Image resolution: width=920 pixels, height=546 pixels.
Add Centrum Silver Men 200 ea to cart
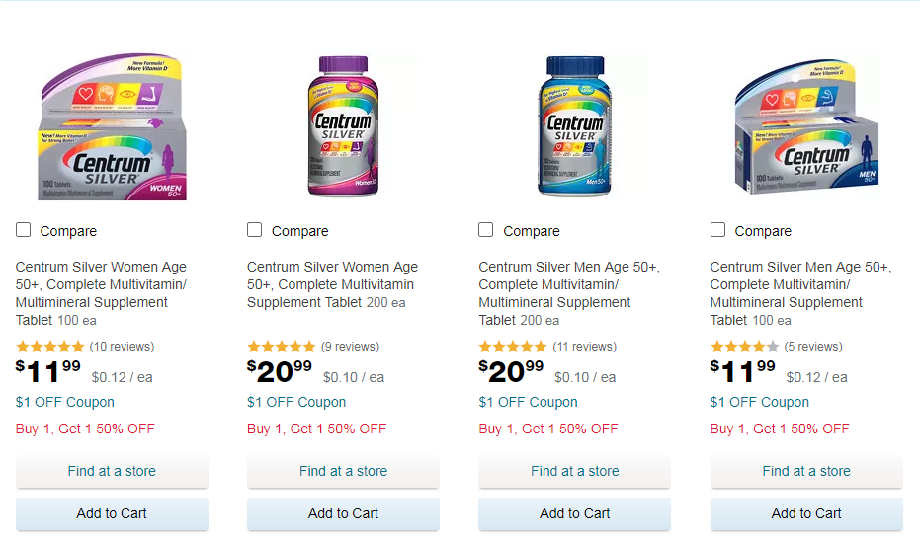click(574, 513)
